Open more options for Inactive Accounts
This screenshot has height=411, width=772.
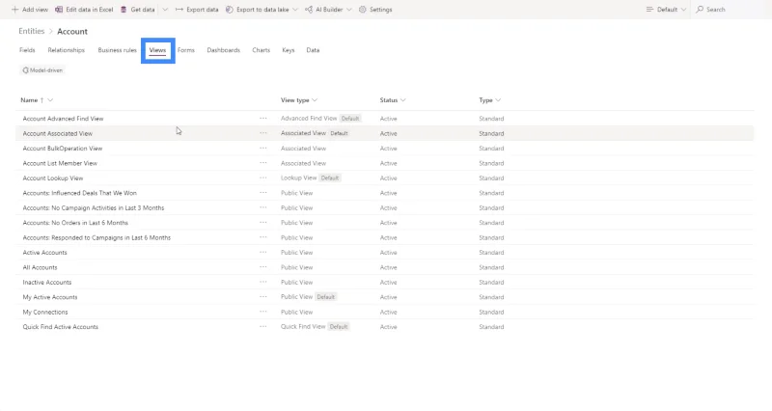[263, 282]
